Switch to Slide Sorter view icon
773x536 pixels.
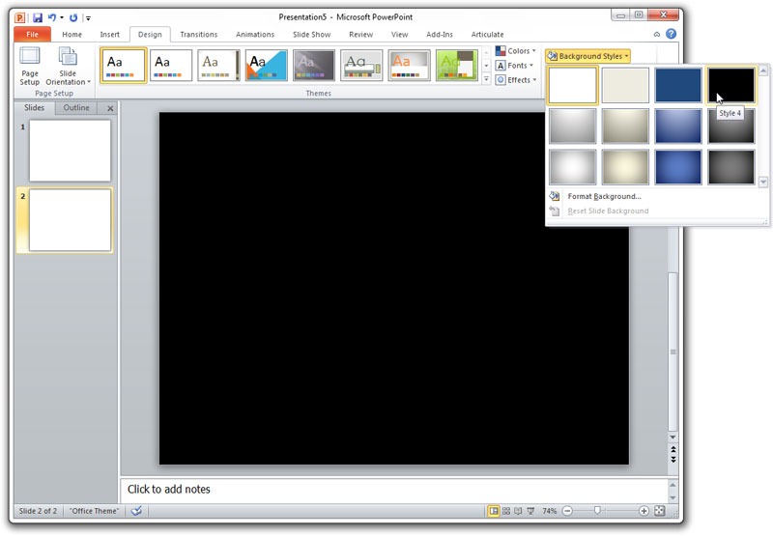point(505,511)
